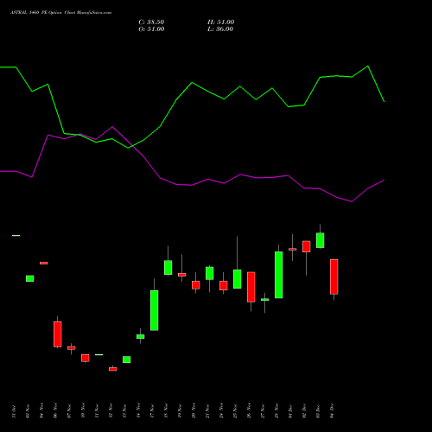Viewport: 432px width, 432px height.
Task: Click the high value 'H: 51.00'
Action: point(220,22)
